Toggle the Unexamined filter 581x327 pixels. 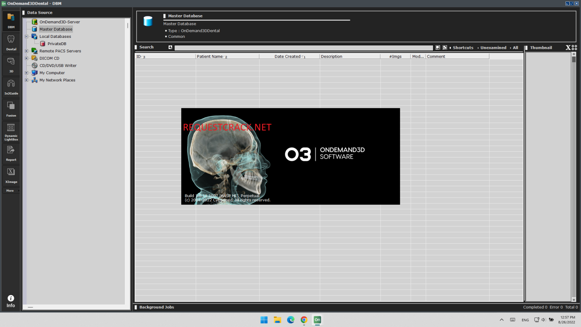493,47
